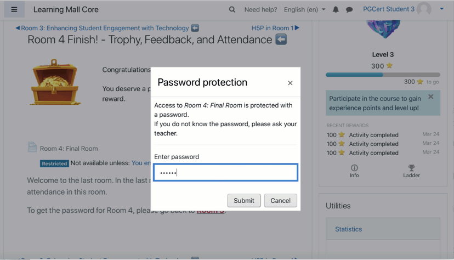Open the English (en) language dropdown
454x260 pixels.
pyautogui.click(x=304, y=9)
